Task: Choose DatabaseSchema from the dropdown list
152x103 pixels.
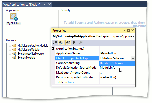Action: [x=117, y=63]
